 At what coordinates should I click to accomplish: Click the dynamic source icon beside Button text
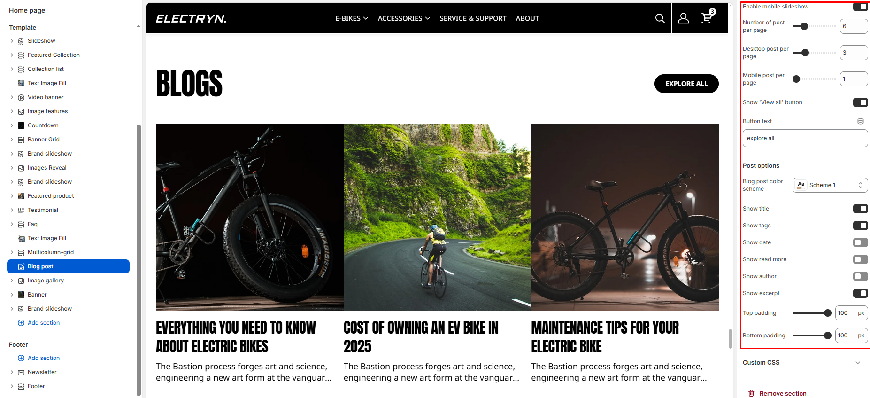point(861,121)
